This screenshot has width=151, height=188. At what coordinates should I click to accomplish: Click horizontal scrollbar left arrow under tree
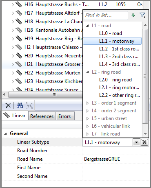(x=4, y=94)
